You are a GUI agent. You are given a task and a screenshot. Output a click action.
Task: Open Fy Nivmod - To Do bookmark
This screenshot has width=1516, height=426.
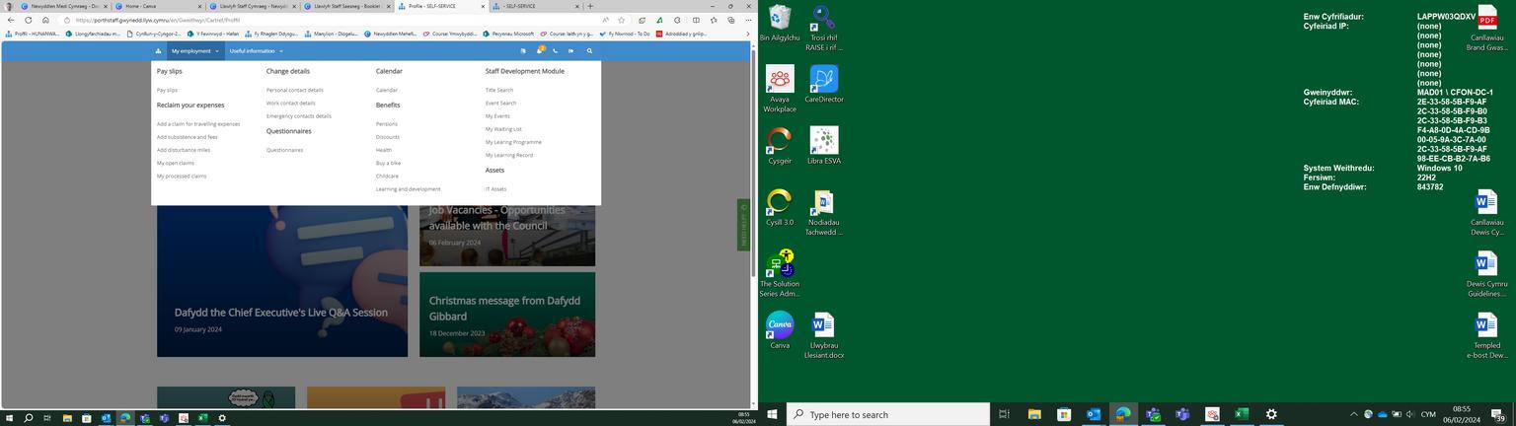click(x=626, y=34)
